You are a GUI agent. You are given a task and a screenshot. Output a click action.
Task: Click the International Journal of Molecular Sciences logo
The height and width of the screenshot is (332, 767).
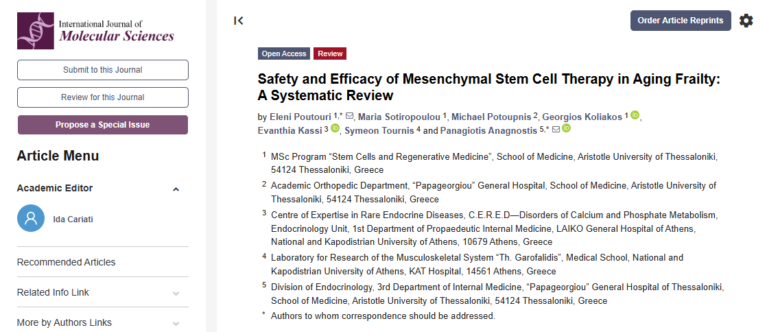click(x=96, y=31)
